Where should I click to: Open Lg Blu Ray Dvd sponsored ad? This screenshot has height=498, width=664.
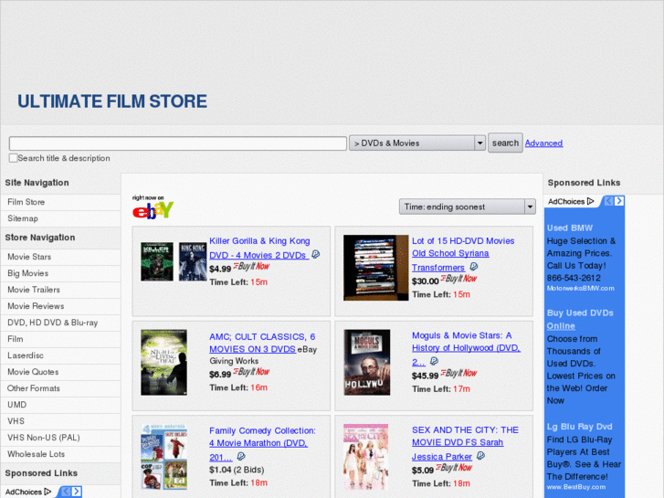tap(579, 427)
